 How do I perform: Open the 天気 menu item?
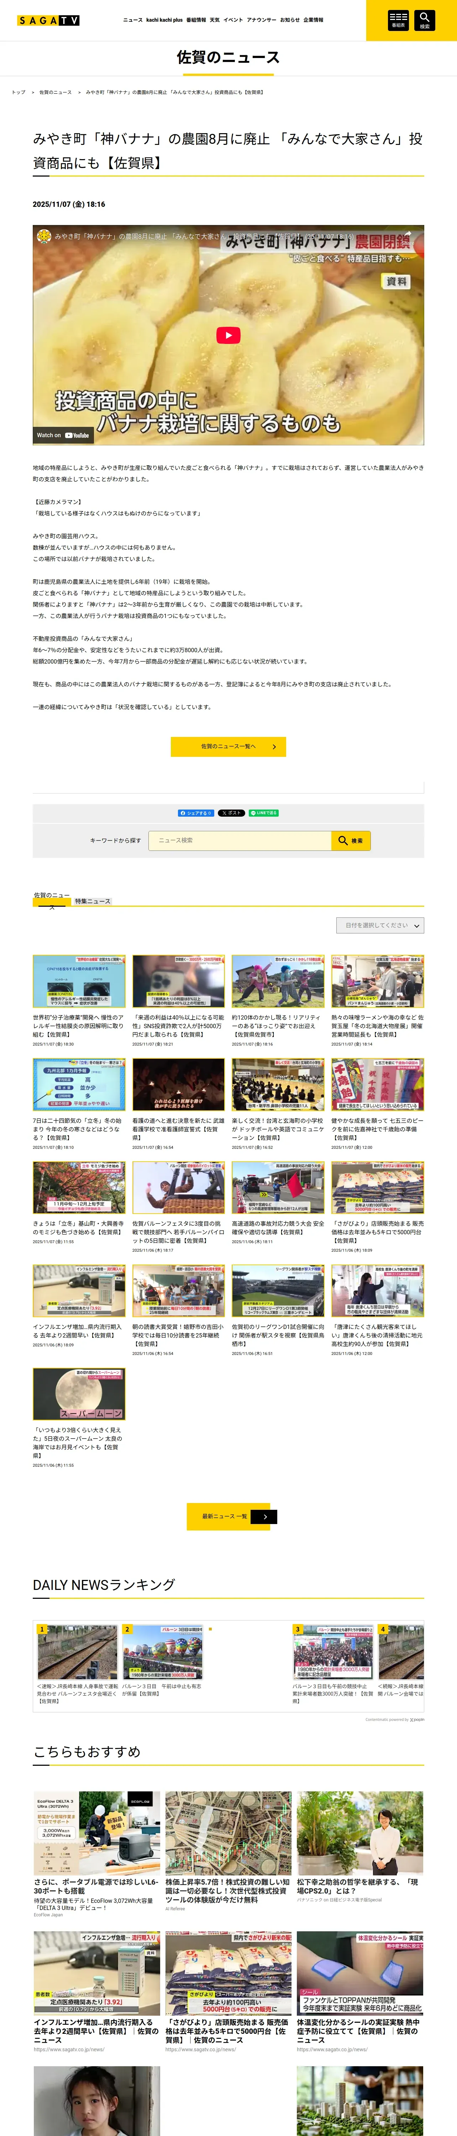click(x=215, y=20)
